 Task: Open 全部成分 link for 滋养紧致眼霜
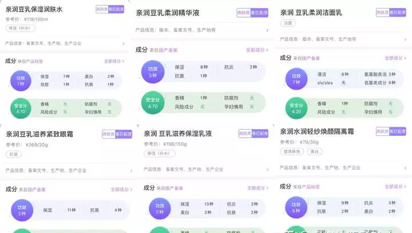[x=121, y=189]
